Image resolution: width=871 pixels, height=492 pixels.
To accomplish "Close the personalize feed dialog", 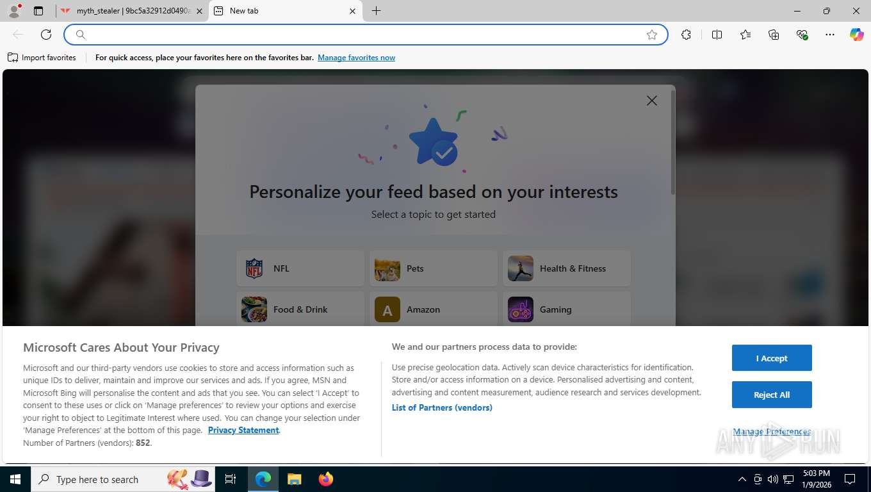I will point(652,101).
